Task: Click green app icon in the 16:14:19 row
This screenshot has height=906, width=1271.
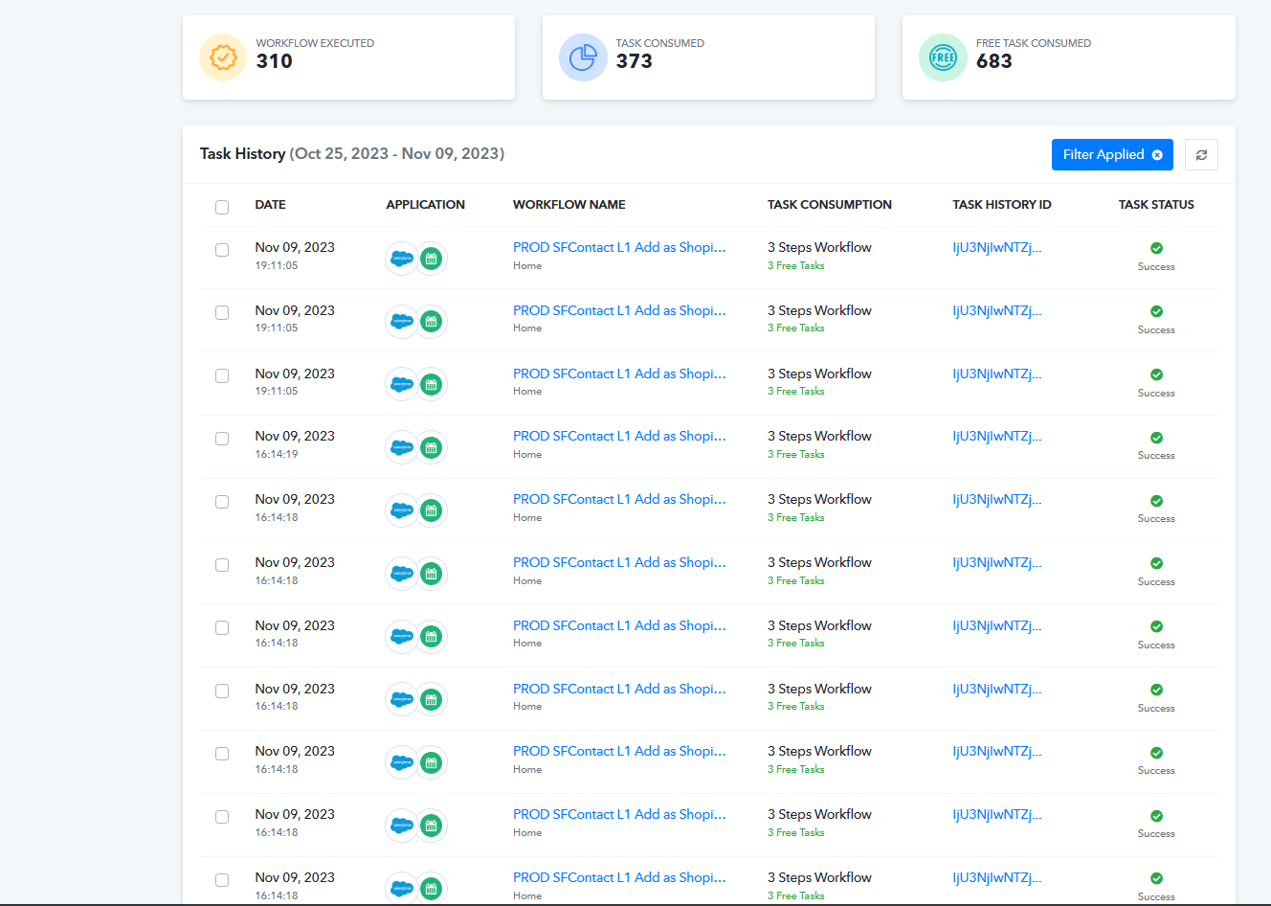Action: click(432, 447)
